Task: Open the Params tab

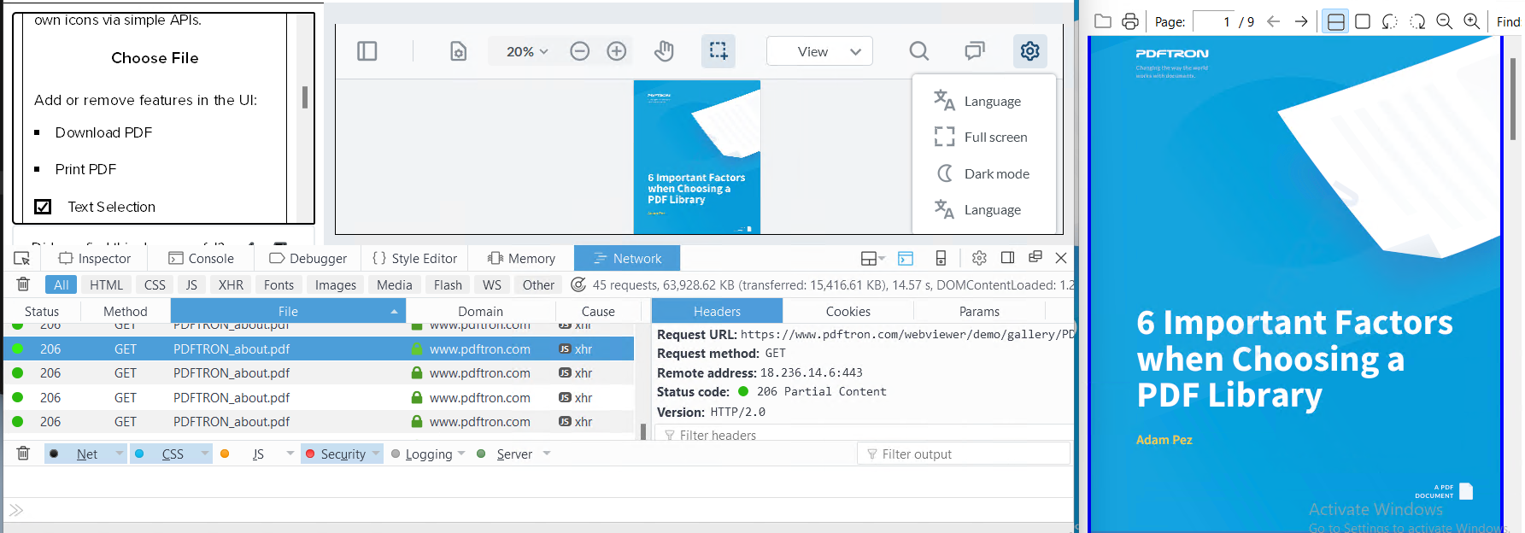Action: [x=979, y=311]
